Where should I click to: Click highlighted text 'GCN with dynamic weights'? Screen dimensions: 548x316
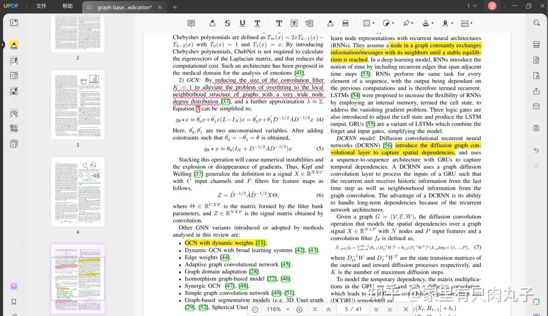pos(219,243)
